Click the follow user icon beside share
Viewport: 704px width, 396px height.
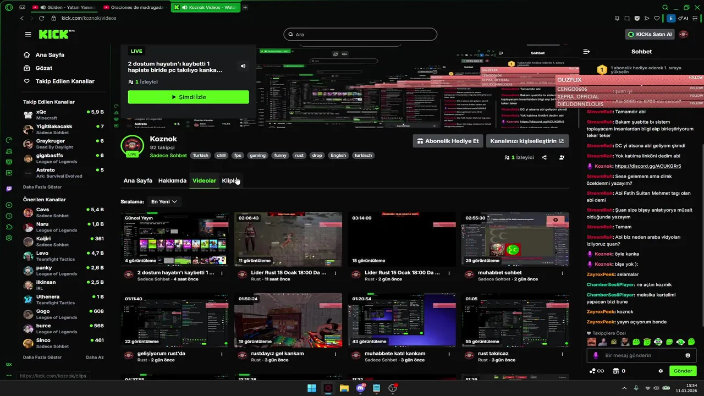[562, 157]
